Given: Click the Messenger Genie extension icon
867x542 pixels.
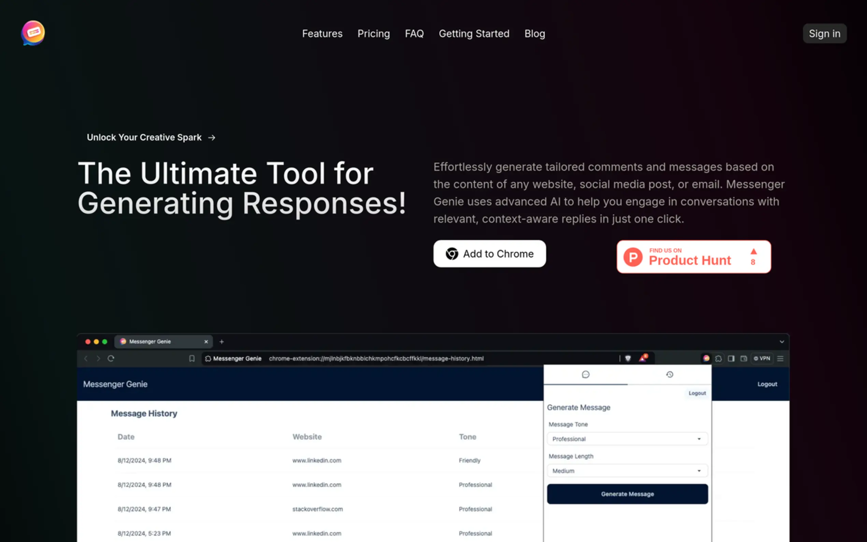Looking at the screenshot, I should (706, 358).
